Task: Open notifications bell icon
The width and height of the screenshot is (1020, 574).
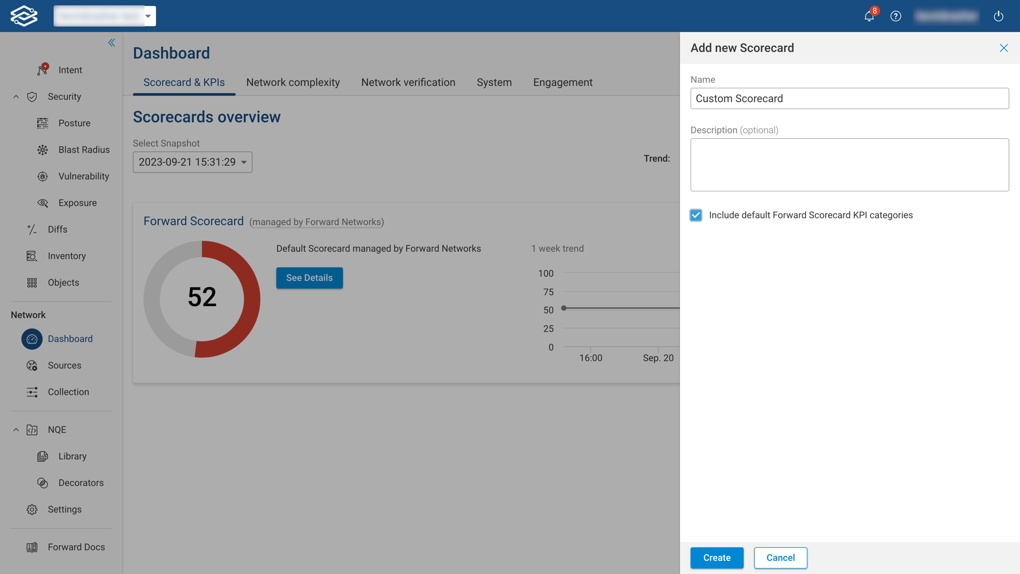Action: pyautogui.click(x=869, y=16)
